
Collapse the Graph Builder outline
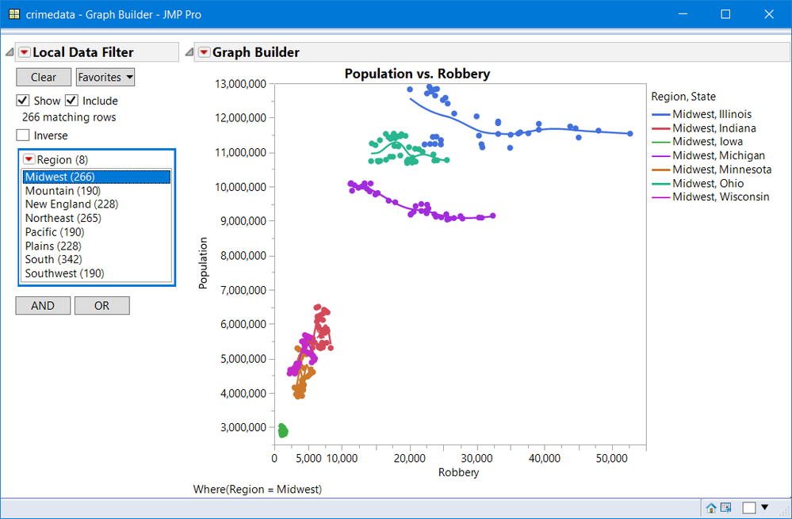(189, 52)
